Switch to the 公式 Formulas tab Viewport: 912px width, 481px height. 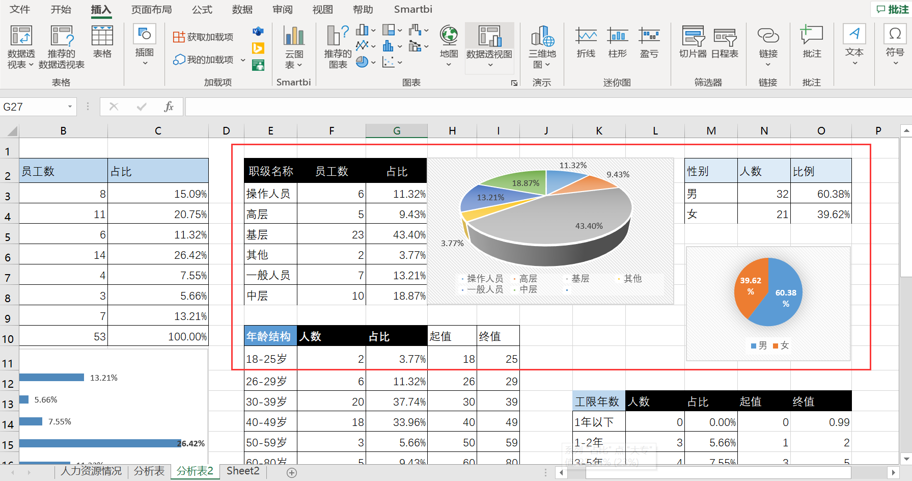pos(202,9)
